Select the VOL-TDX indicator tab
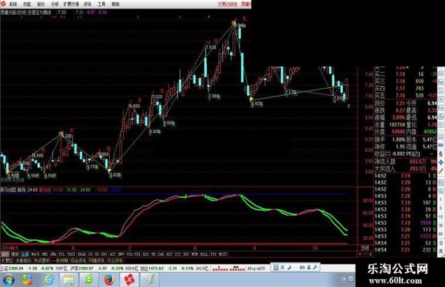The image size is (445, 287). click(x=134, y=254)
